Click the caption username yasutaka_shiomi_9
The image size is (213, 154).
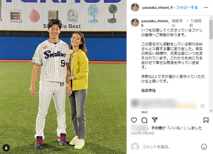[155, 23]
